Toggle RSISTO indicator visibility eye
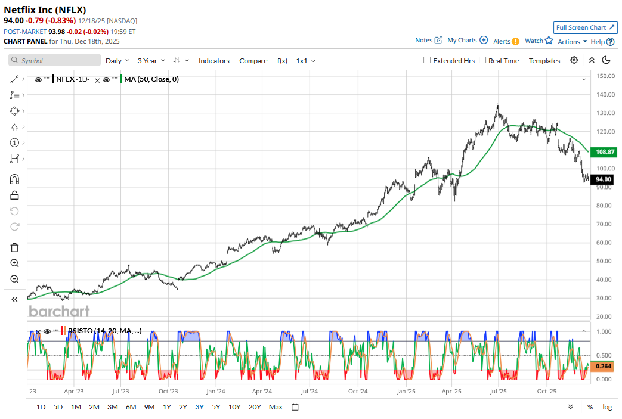 pyautogui.click(x=47, y=331)
